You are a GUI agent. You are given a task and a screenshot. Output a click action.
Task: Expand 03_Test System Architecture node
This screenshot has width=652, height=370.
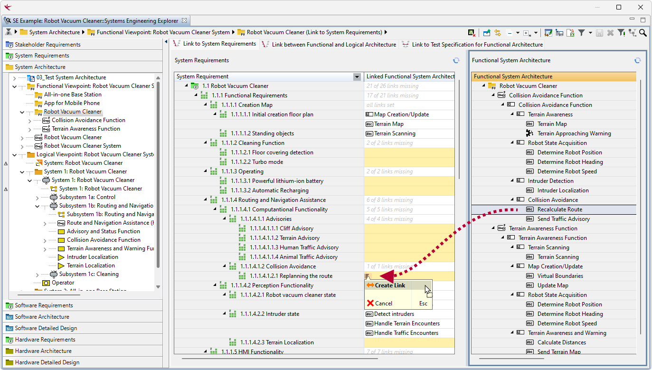click(14, 77)
